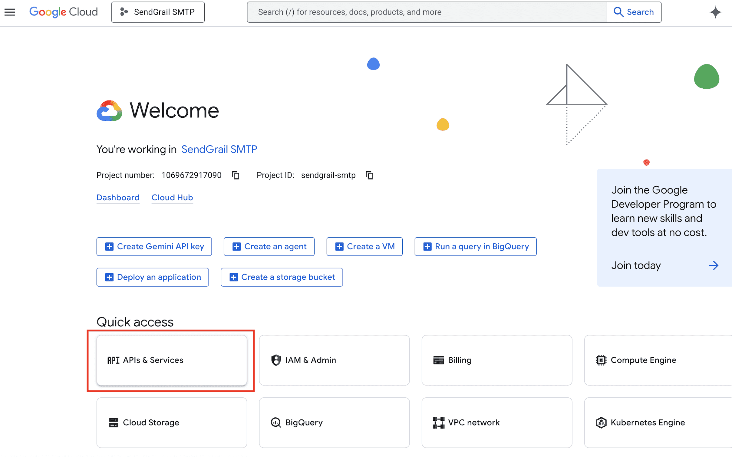This screenshot has height=457, width=732.
Task: Copy the project number to clipboard
Action: click(236, 175)
